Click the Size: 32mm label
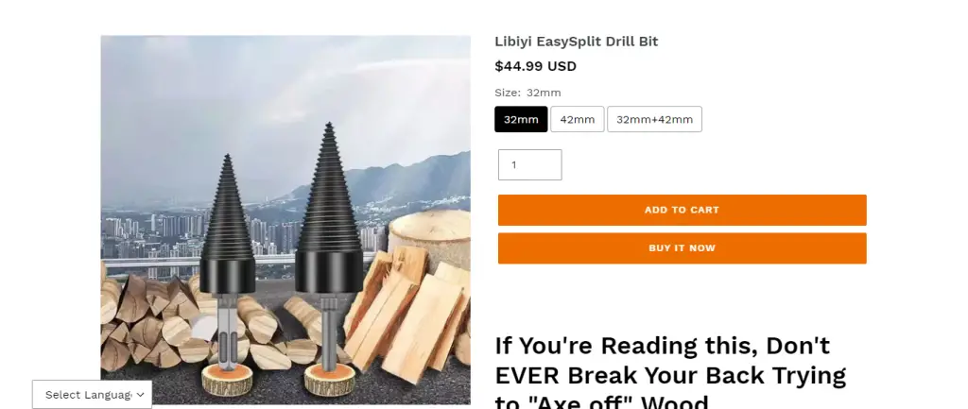Viewport: 968px width, 409px height. tap(527, 93)
